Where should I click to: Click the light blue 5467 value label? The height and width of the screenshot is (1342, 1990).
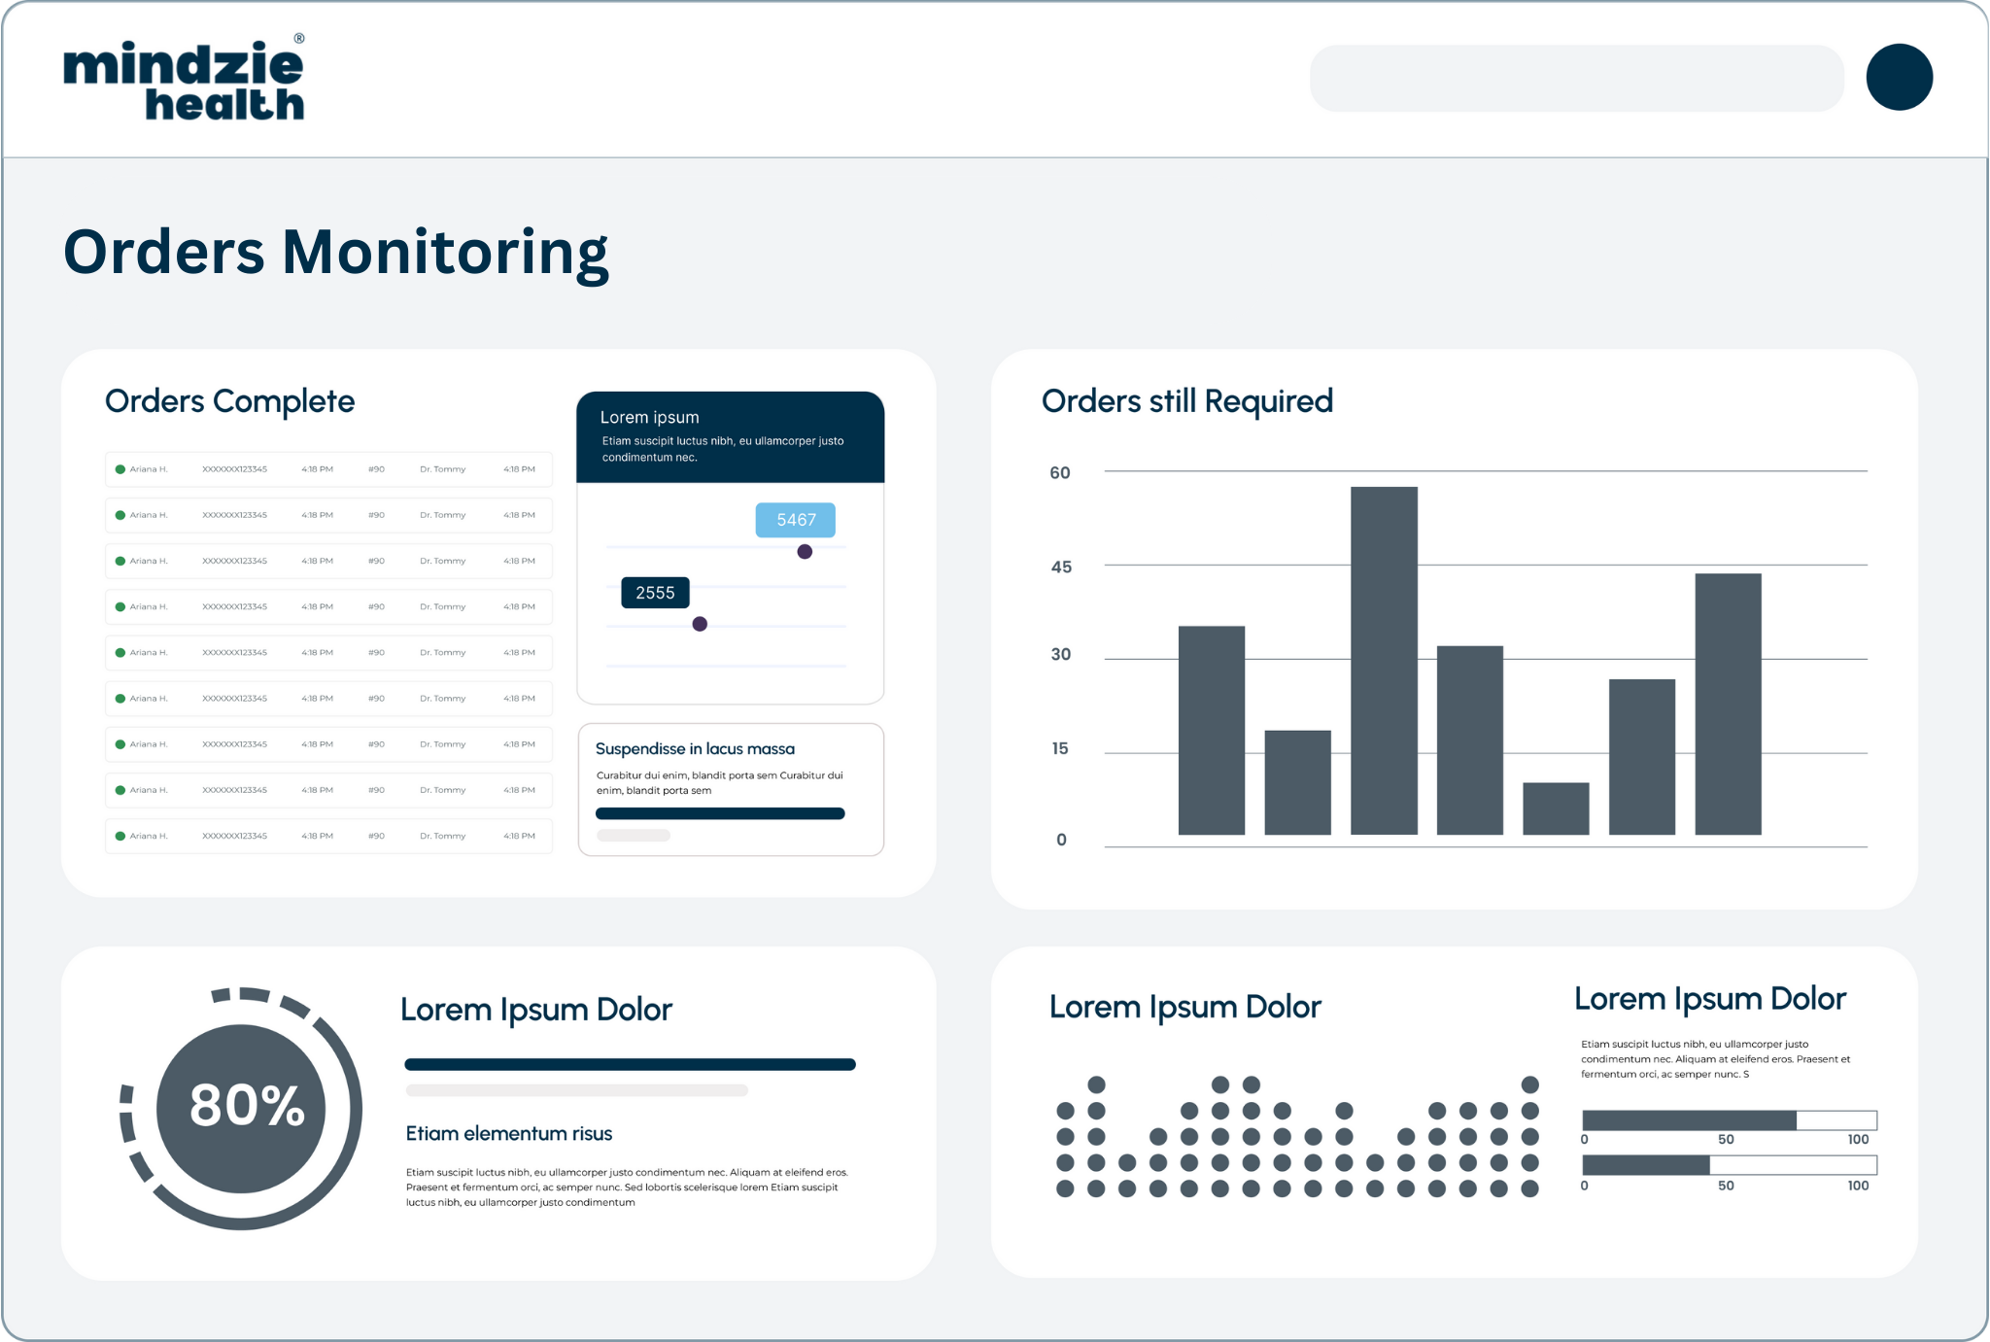coord(795,520)
